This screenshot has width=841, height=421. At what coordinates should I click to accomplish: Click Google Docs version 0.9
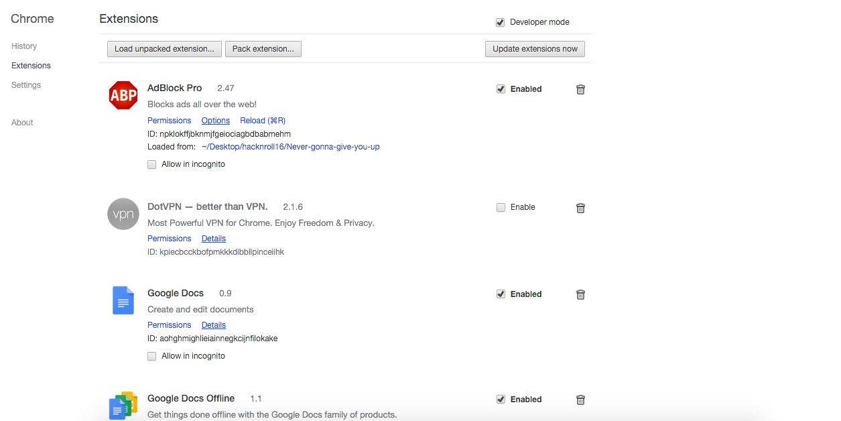pyautogui.click(x=225, y=294)
